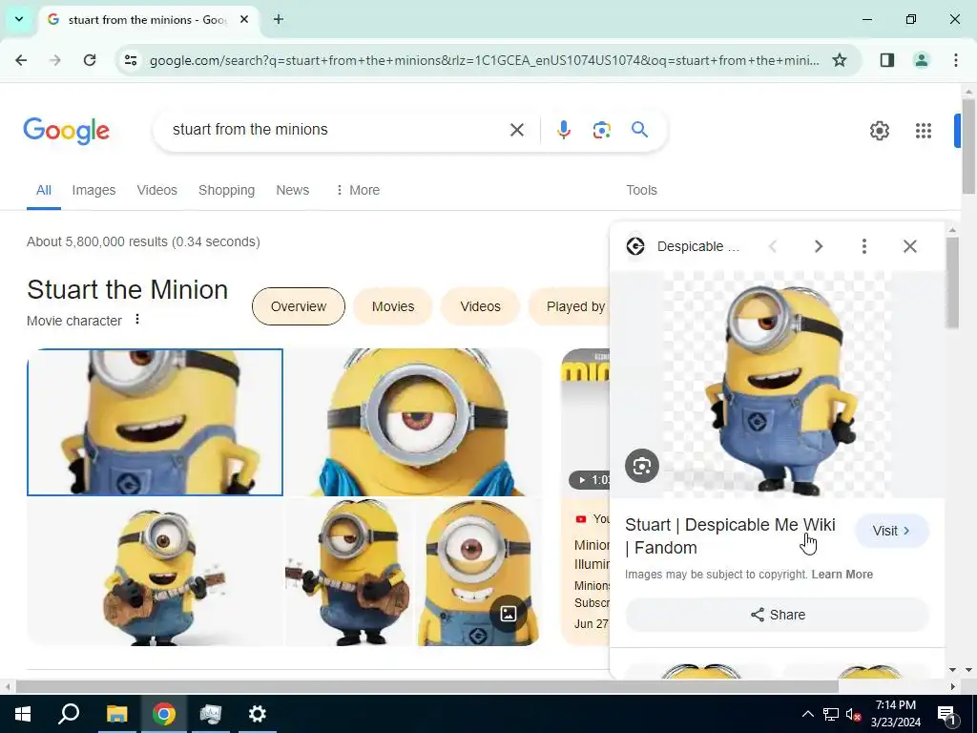977x733 pixels.
Task: Open site information icon in address bar
Action: coord(130,60)
